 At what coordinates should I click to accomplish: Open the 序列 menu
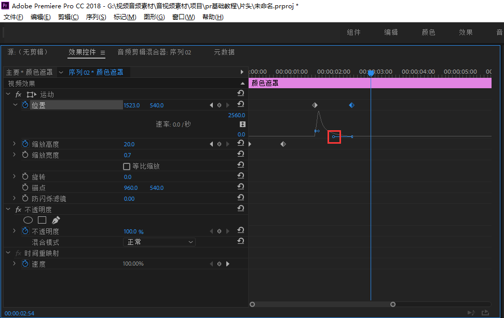(x=96, y=17)
